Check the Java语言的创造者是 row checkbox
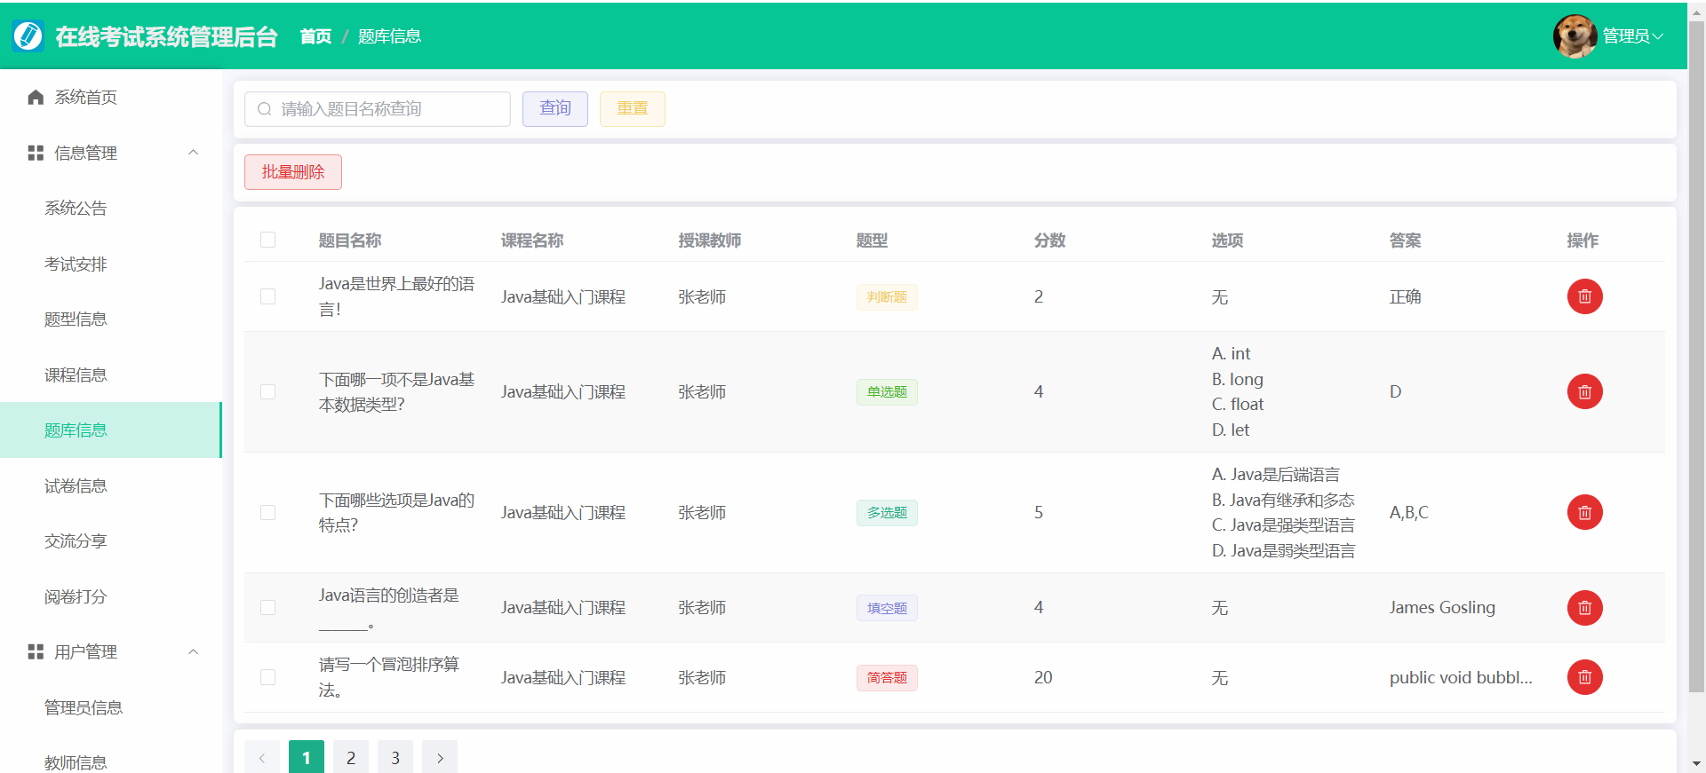 pyautogui.click(x=267, y=608)
